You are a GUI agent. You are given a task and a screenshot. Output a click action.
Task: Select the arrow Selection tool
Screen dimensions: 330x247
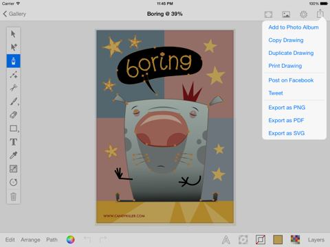point(13,34)
